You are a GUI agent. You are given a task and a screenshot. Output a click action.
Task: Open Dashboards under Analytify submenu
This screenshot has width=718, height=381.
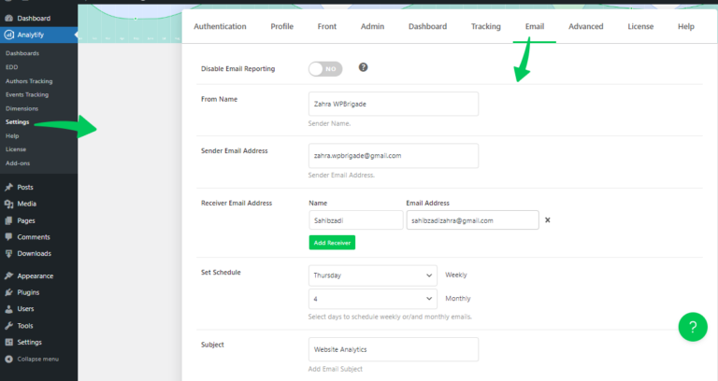[x=22, y=53]
